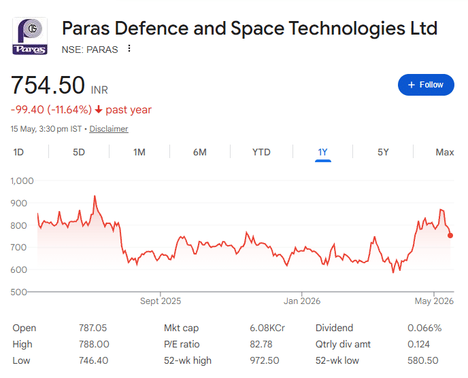Open the three-dot more options menu

129,49
